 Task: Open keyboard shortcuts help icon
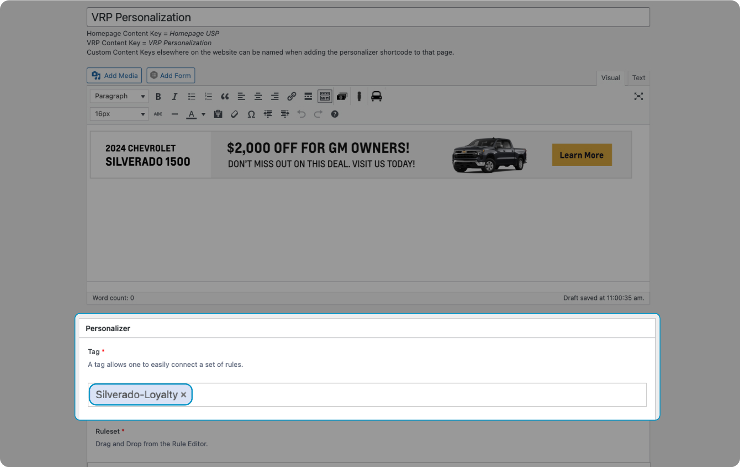pos(334,114)
